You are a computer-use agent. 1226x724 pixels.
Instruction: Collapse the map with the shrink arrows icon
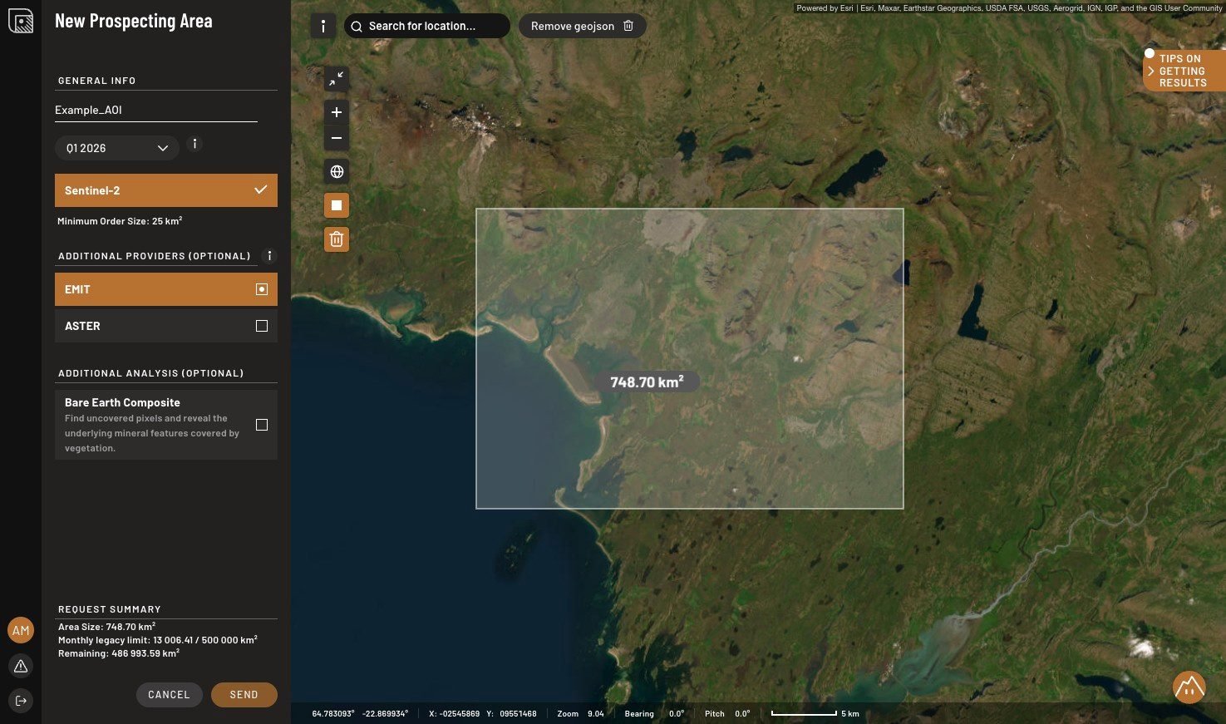337,79
